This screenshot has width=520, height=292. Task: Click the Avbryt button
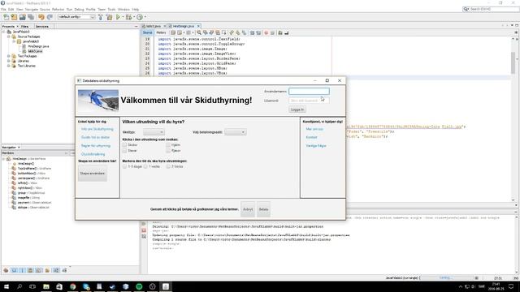(x=248, y=209)
